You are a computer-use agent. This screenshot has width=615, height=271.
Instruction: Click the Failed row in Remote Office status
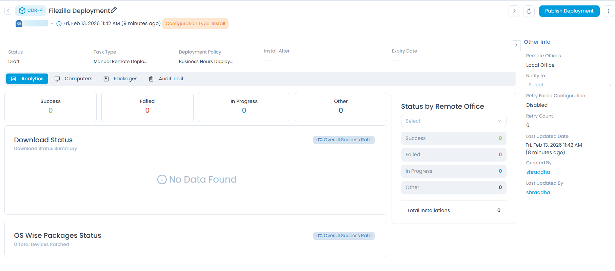point(454,154)
